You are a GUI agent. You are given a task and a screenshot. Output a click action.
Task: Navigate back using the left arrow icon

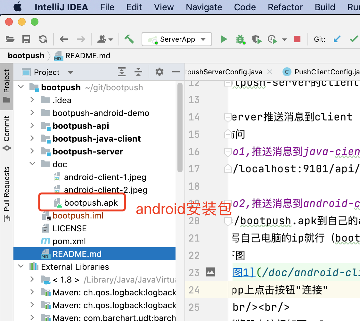click(63, 39)
